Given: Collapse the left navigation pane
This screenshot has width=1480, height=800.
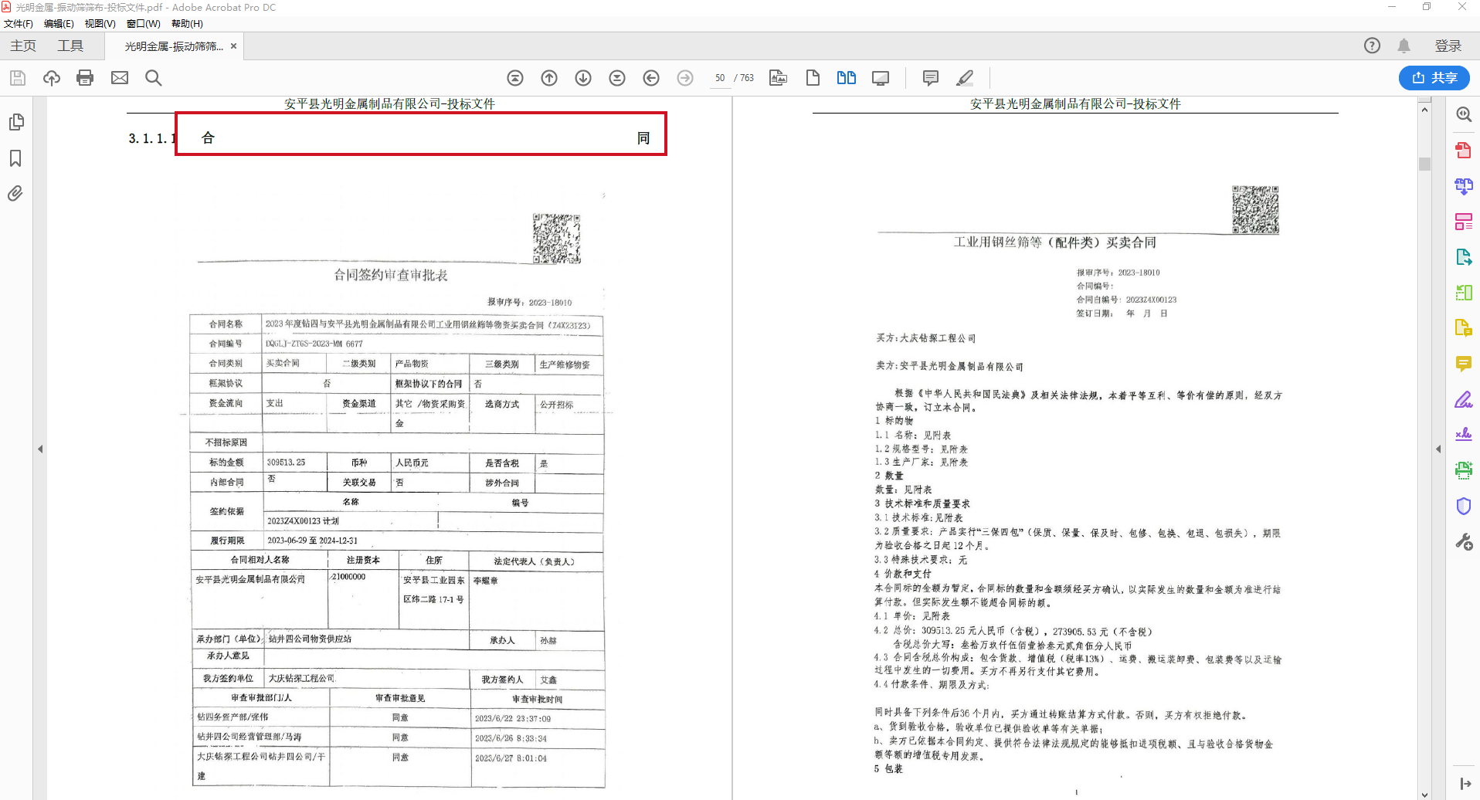Looking at the screenshot, I should coord(40,449).
